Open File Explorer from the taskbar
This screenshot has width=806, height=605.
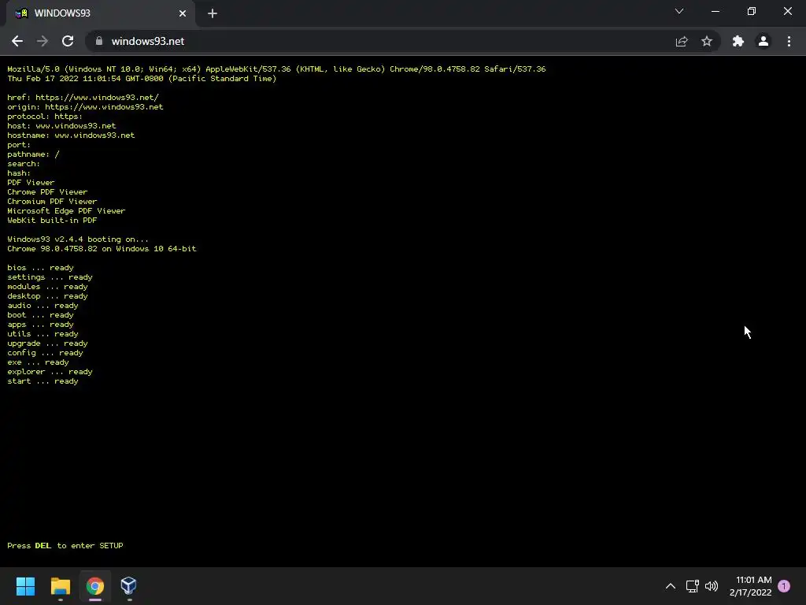click(60, 586)
